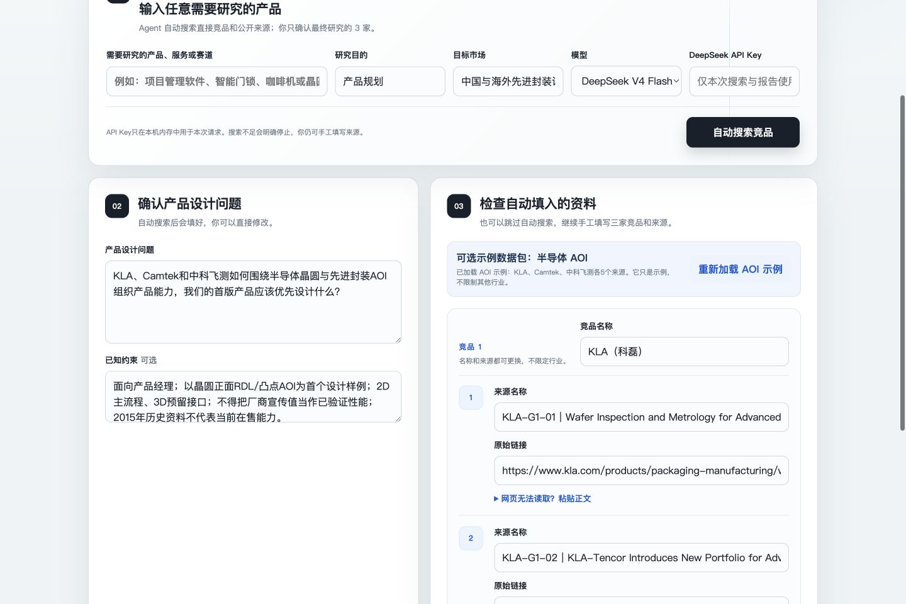Click the 也可以跳过自动搜索 subtitle text

tap(578, 223)
